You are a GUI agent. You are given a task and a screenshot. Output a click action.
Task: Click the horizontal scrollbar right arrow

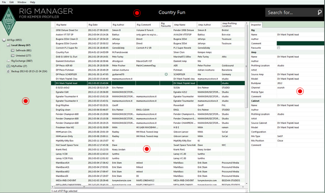[x=243, y=187]
